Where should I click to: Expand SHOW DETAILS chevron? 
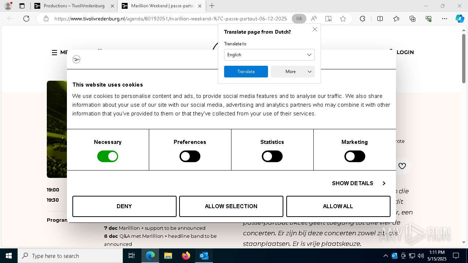(x=384, y=183)
